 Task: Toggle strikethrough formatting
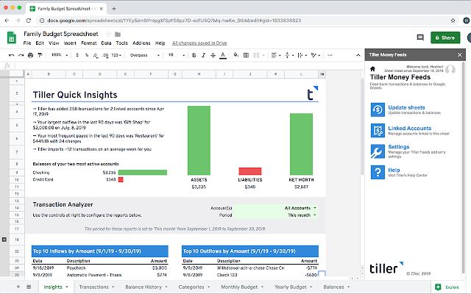pos(213,55)
